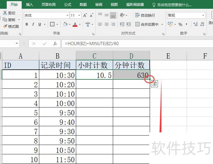Viewport: 213px width, 164px height.
Task: Toggle Wrap Text (自动换行)
Action: pos(145,15)
